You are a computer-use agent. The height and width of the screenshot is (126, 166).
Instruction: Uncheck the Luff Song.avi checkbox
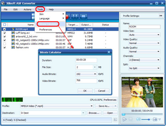click(x=5, y=33)
